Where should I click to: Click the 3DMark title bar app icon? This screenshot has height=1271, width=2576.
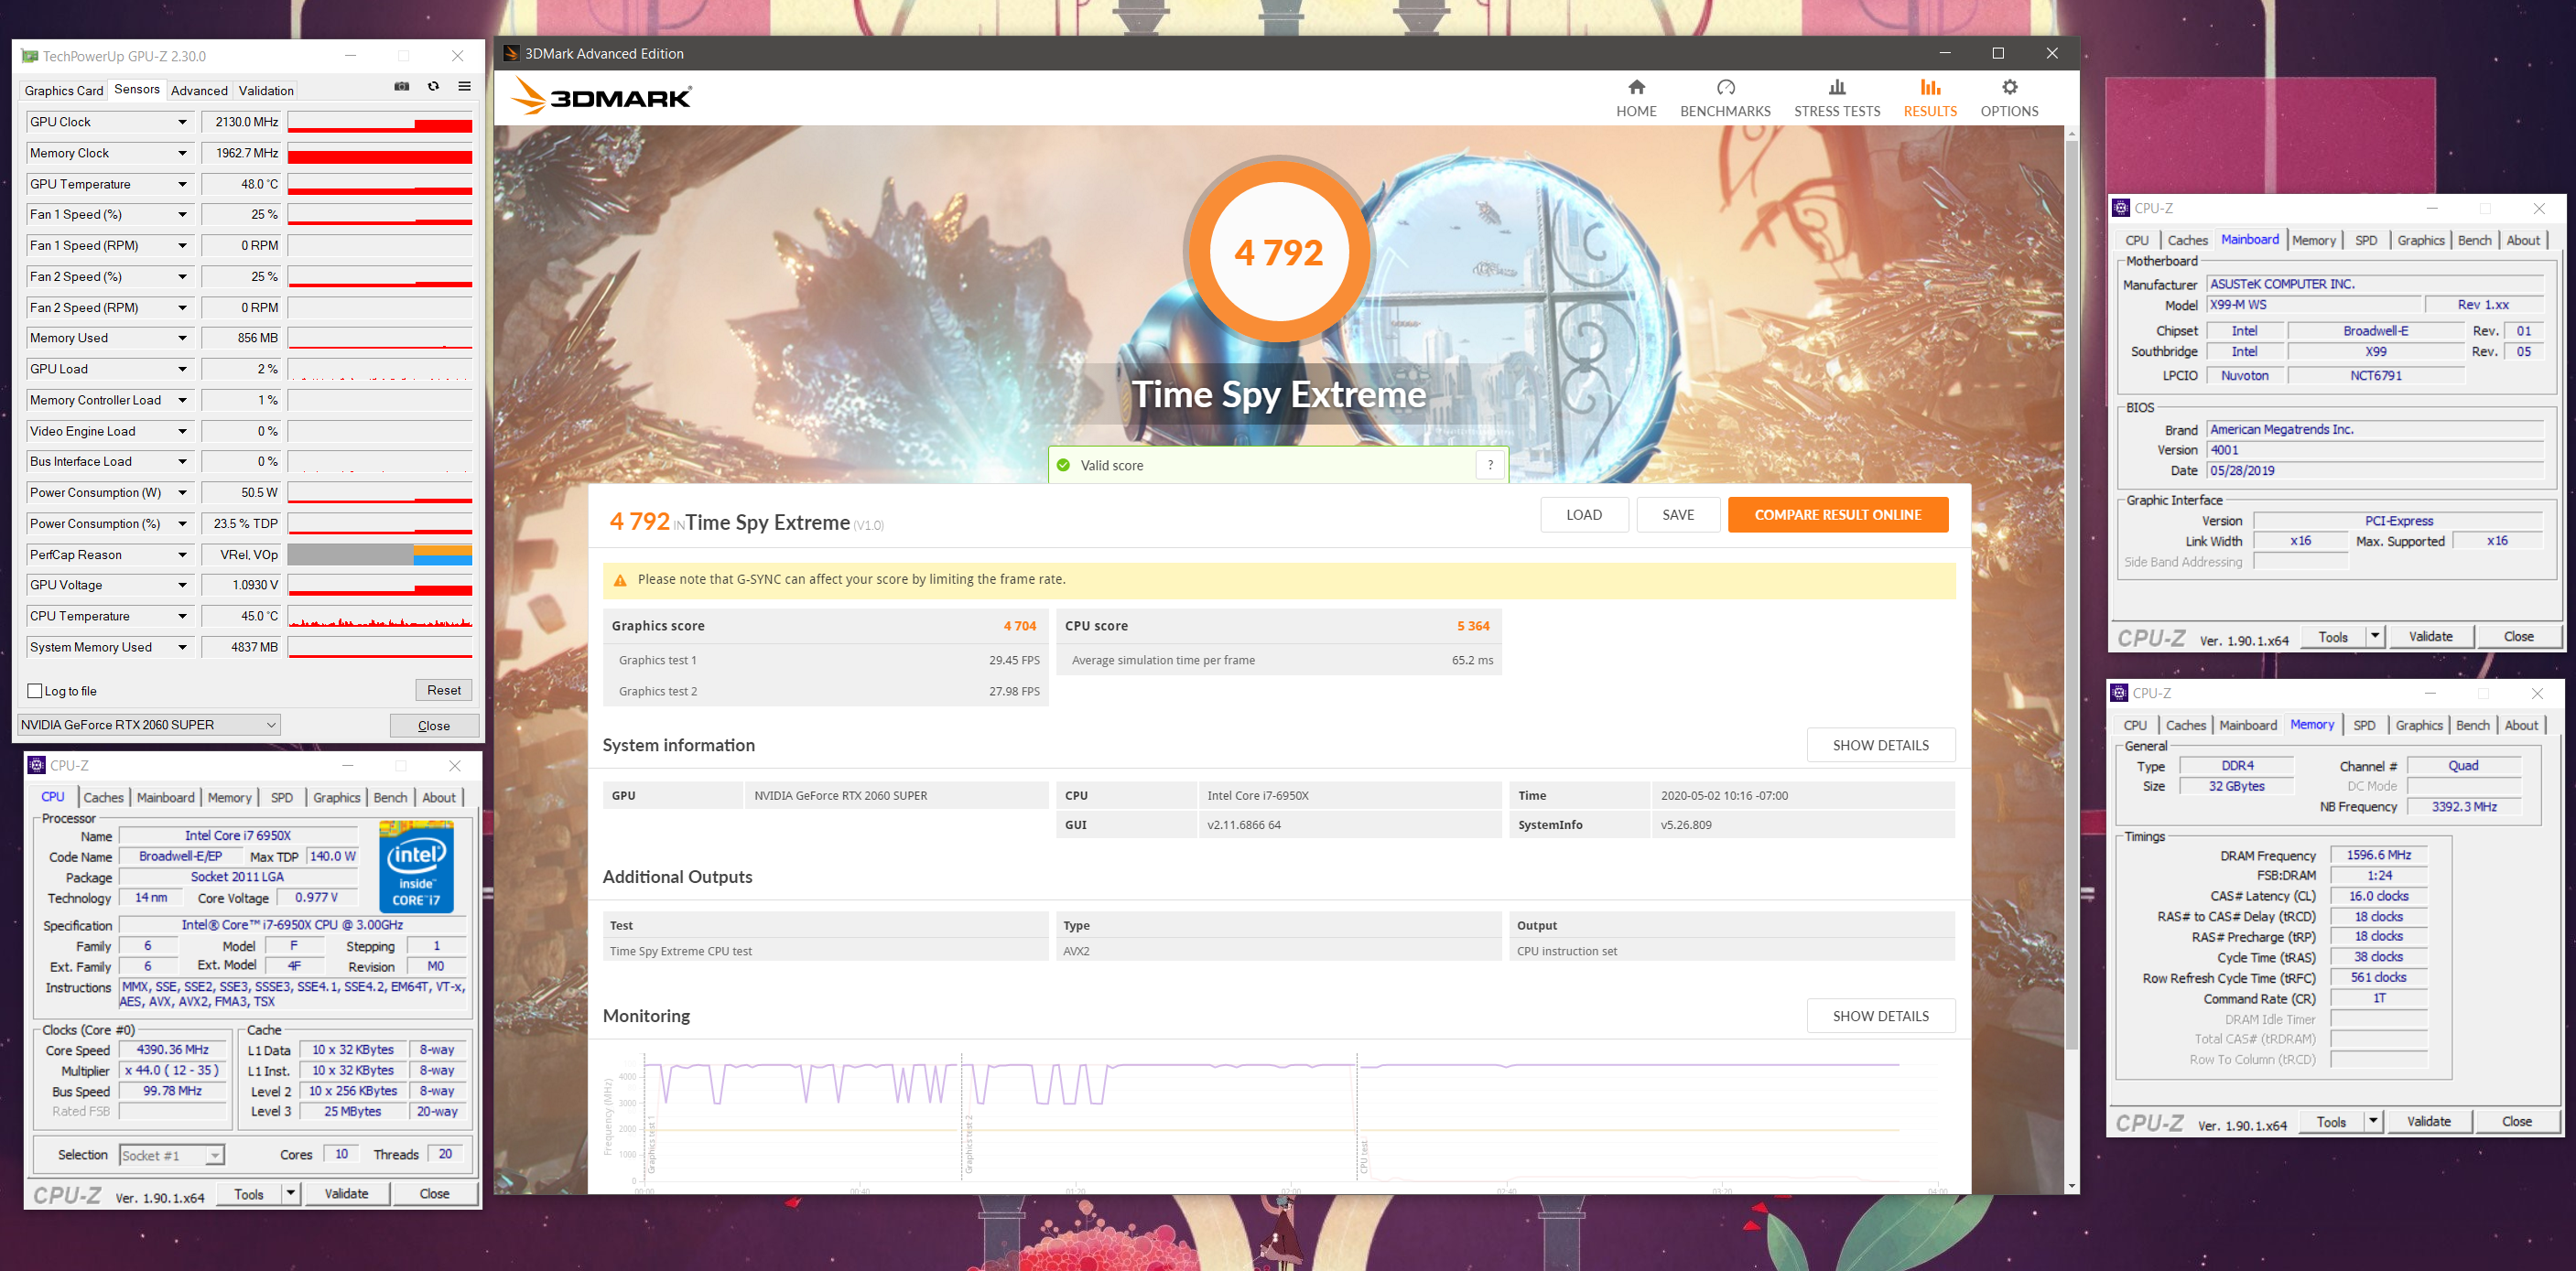[x=511, y=54]
